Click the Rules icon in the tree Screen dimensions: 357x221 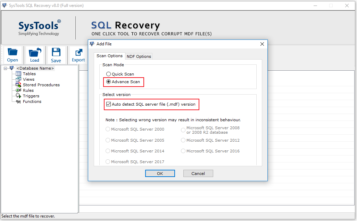18,90
